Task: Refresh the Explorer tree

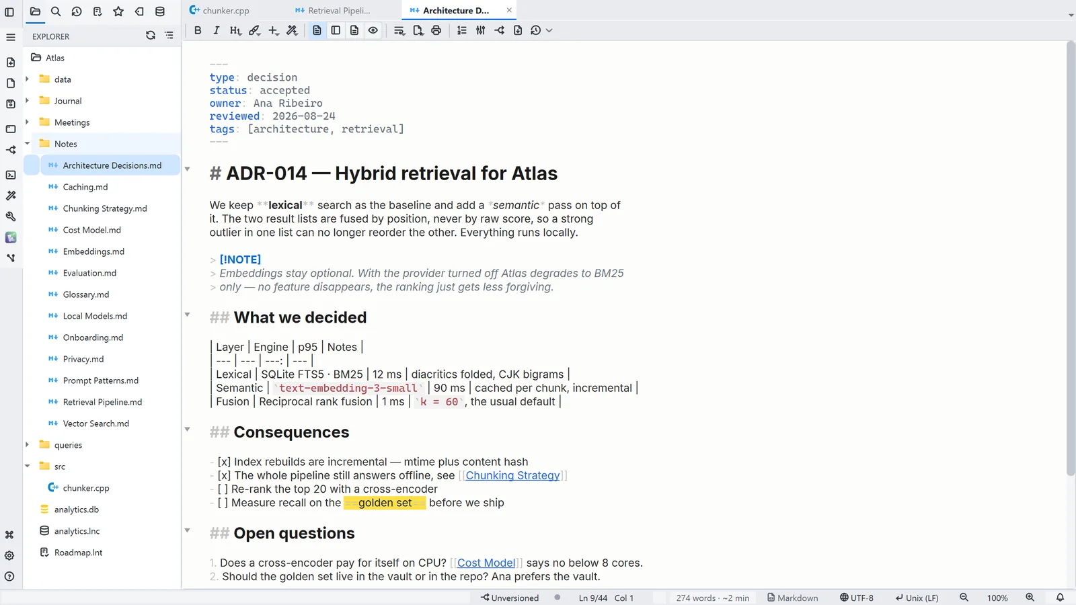Action: coord(151,36)
